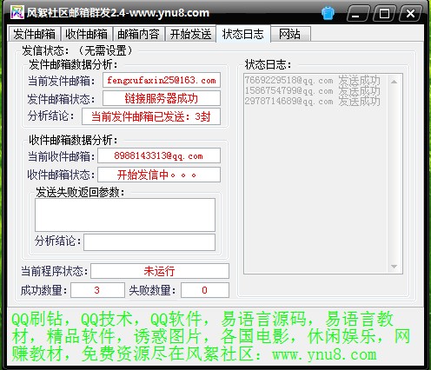431x370 pixels.
Task: Click the 当前发件邮箱 field with fengxufaxin25@163.com
Action: 162,80
